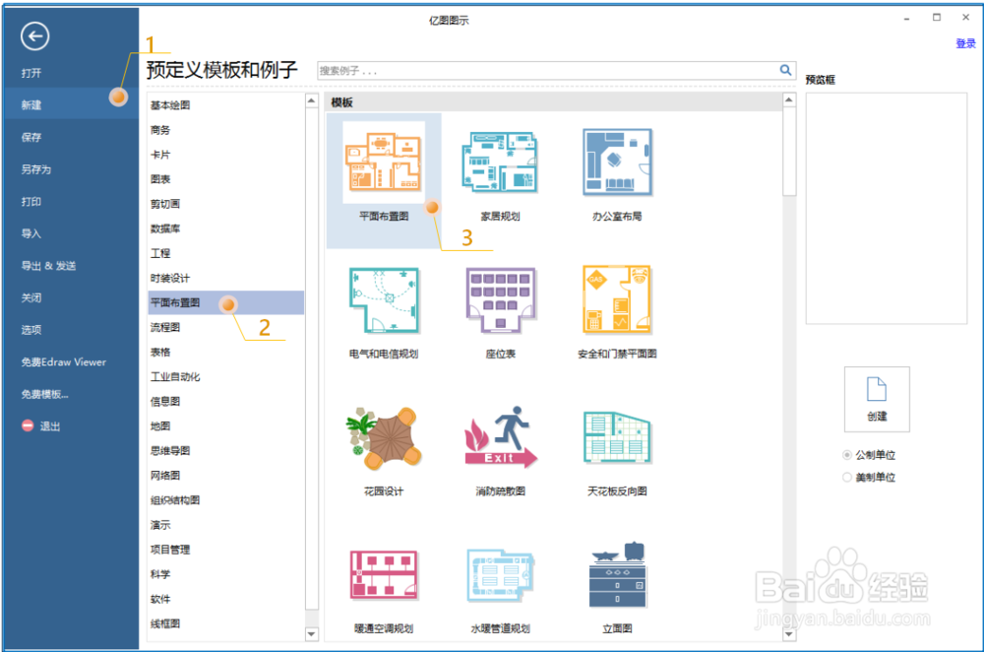
Task: Click the template pane scrollbar thumb
Action: pos(789,152)
